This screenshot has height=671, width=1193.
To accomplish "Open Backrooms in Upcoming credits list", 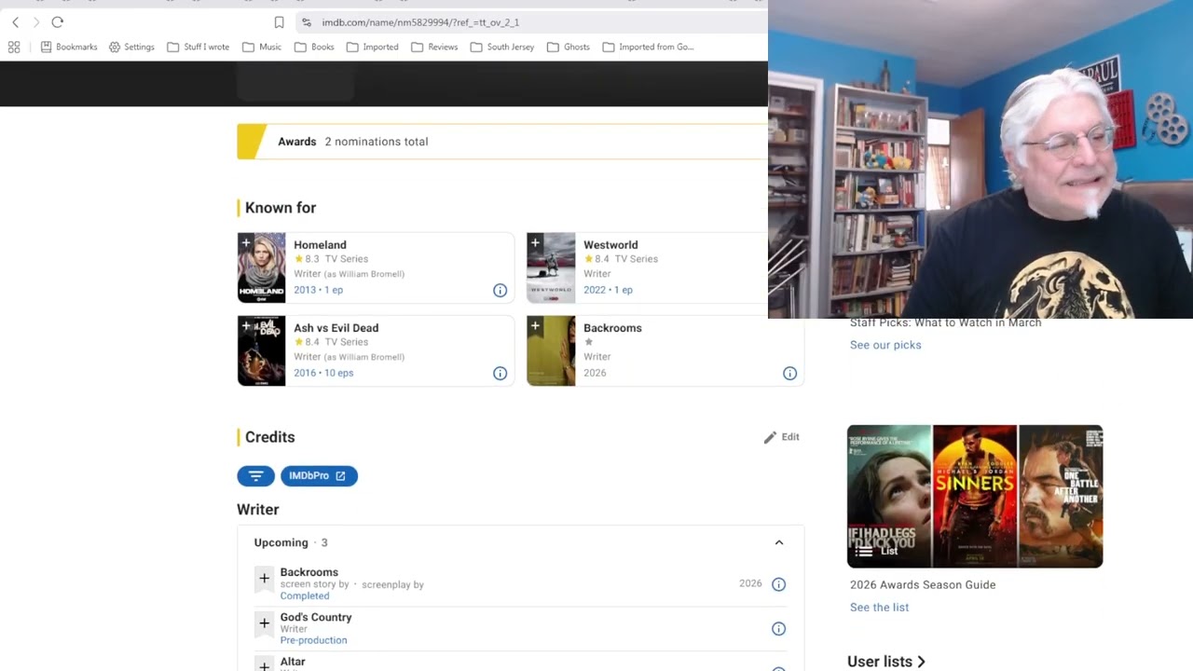I will tap(309, 572).
